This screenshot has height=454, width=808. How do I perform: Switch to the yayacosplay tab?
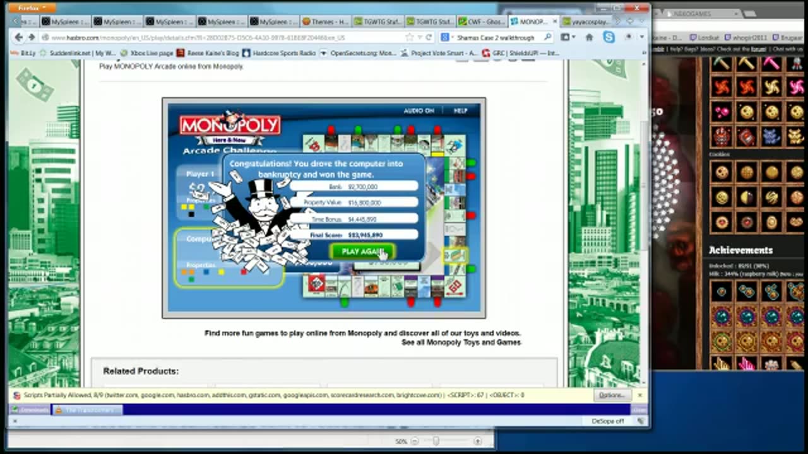point(585,21)
